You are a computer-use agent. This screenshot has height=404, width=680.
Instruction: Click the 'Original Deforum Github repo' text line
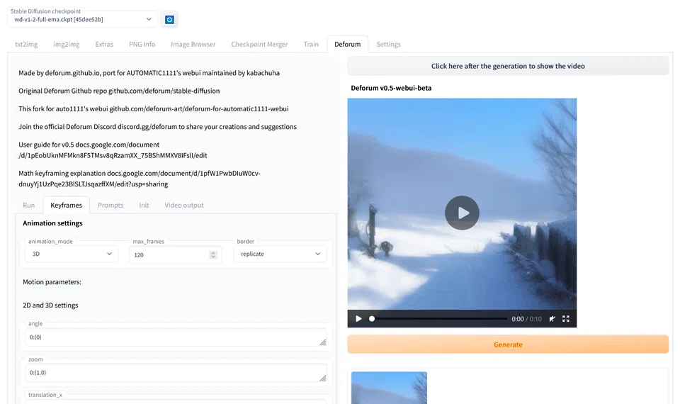pos(119,91)
